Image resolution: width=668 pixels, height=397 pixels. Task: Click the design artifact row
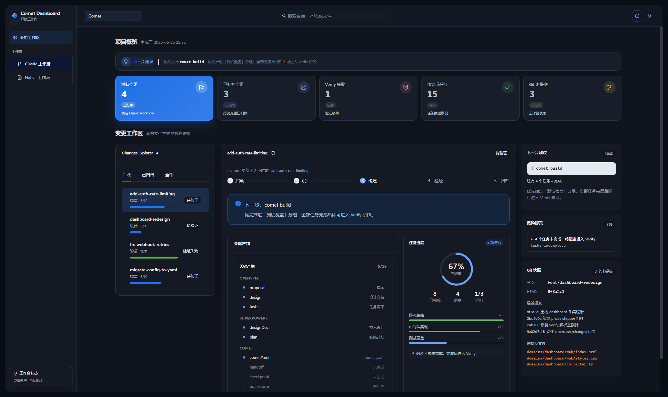[313, 297]
